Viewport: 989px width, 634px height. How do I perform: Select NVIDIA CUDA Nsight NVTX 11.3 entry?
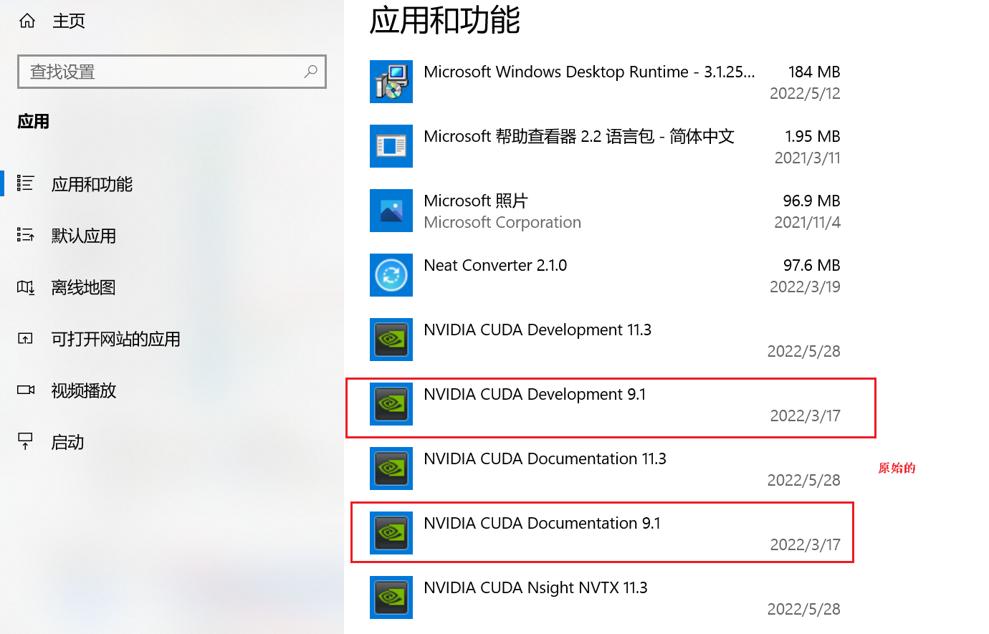(x=606, y=597)
